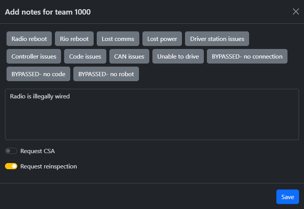Close the Add notes dialog
This screenshot has height=209, width=304.
tap(296, 11)
